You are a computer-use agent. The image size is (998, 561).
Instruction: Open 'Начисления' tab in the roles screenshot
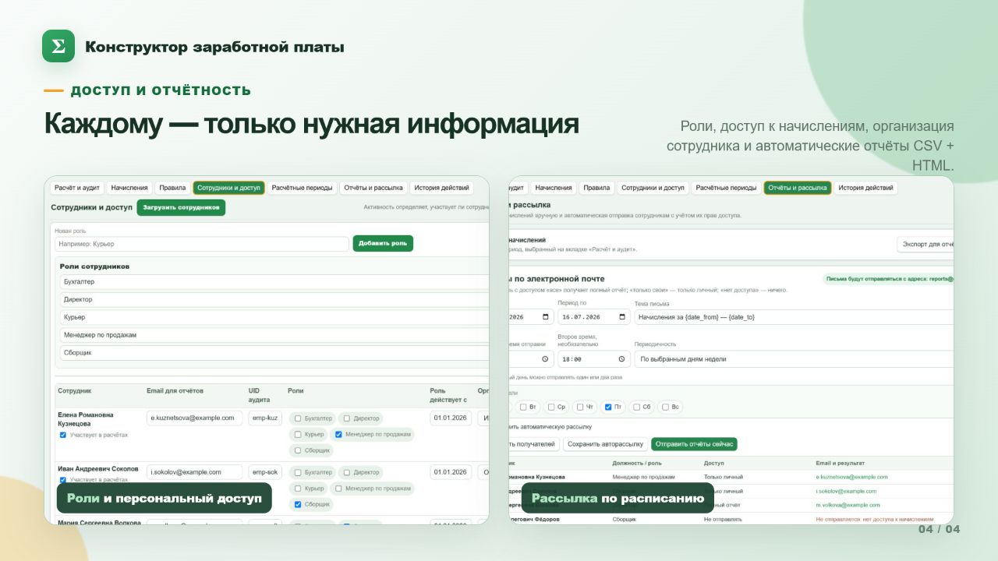coord(129,188)
